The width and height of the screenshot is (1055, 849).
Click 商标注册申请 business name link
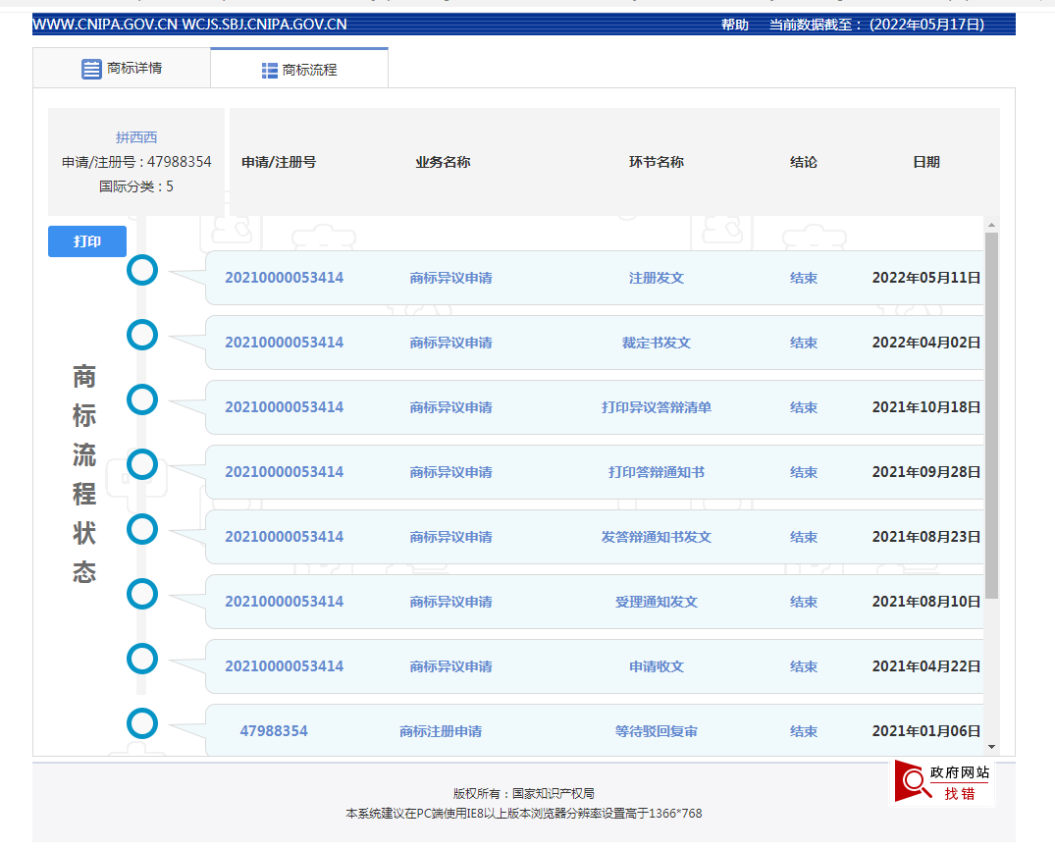[x=441, y=731]
